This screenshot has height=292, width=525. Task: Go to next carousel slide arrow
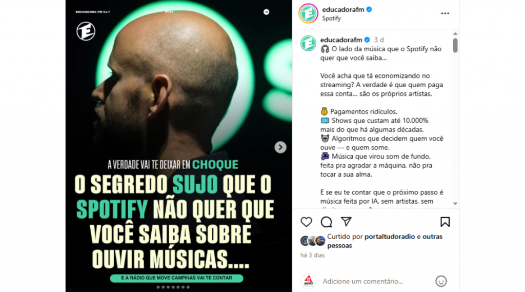pos(280,147)
